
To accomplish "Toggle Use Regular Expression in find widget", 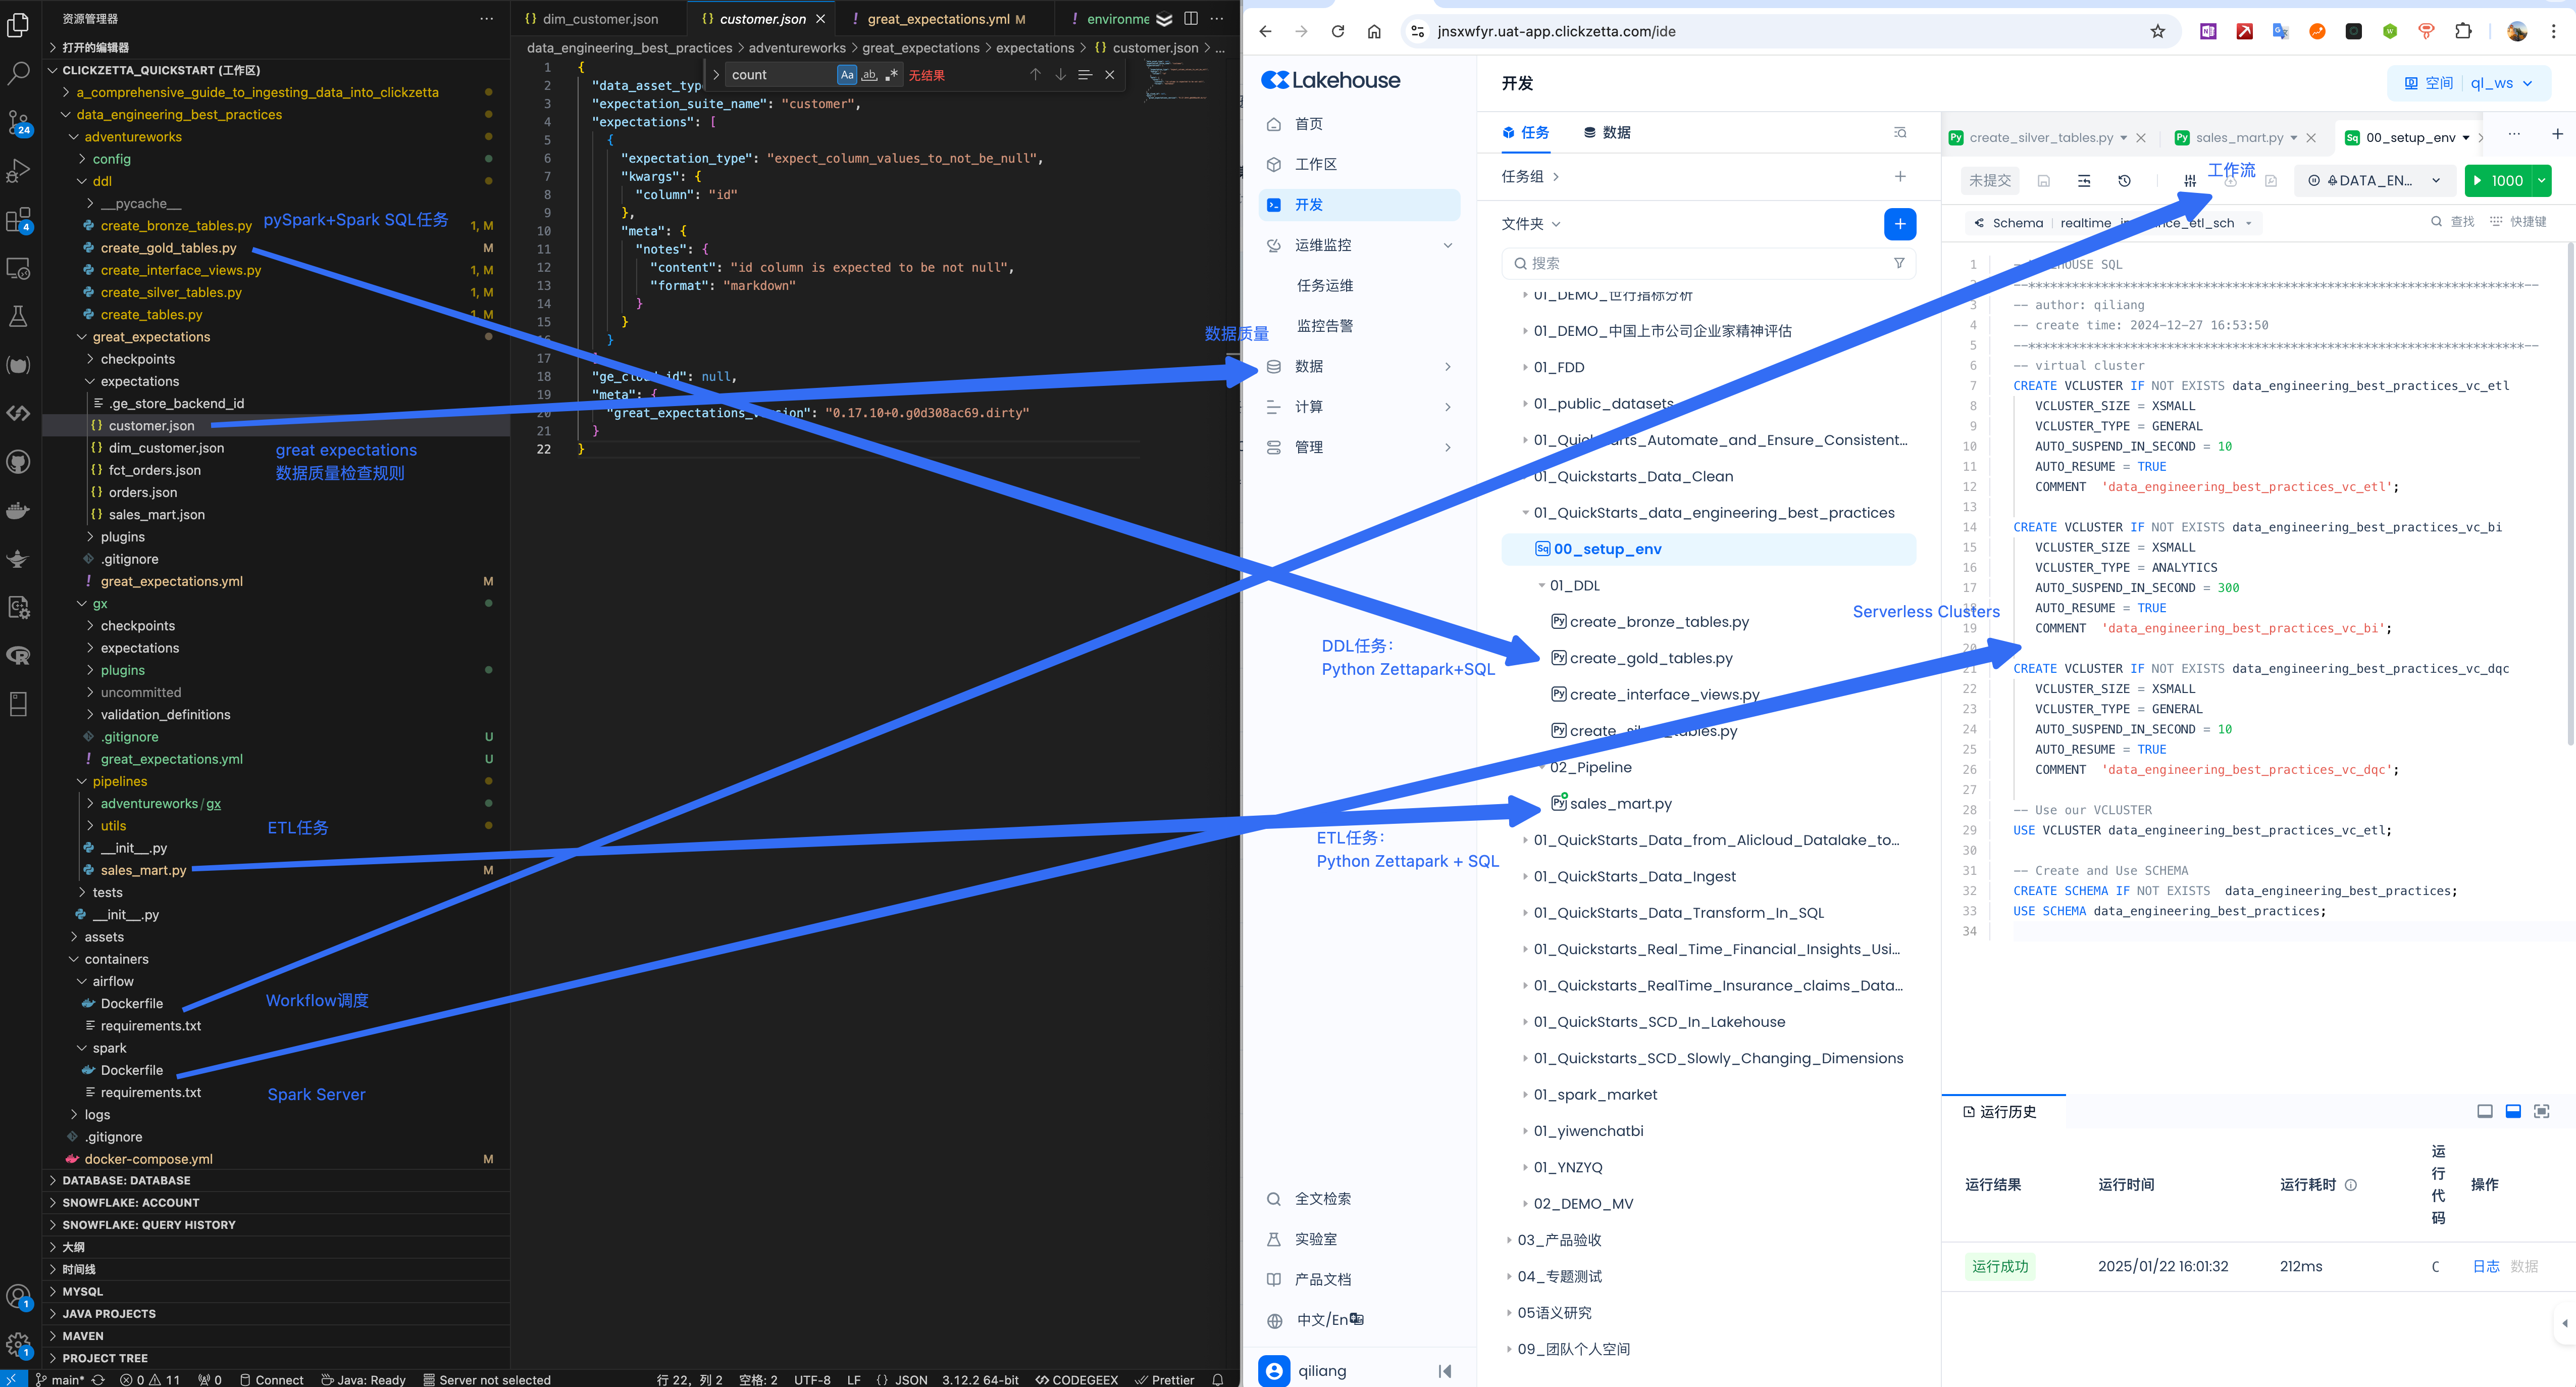I will click(x=891, y=75).
